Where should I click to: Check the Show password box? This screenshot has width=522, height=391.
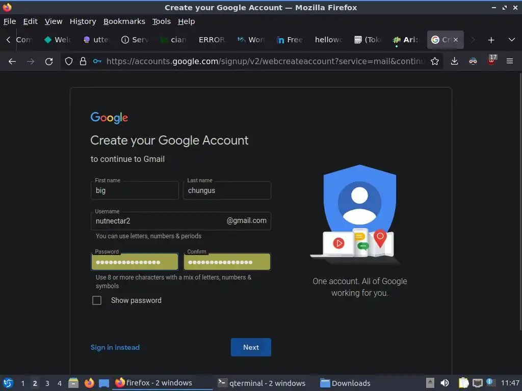[97, 300]
